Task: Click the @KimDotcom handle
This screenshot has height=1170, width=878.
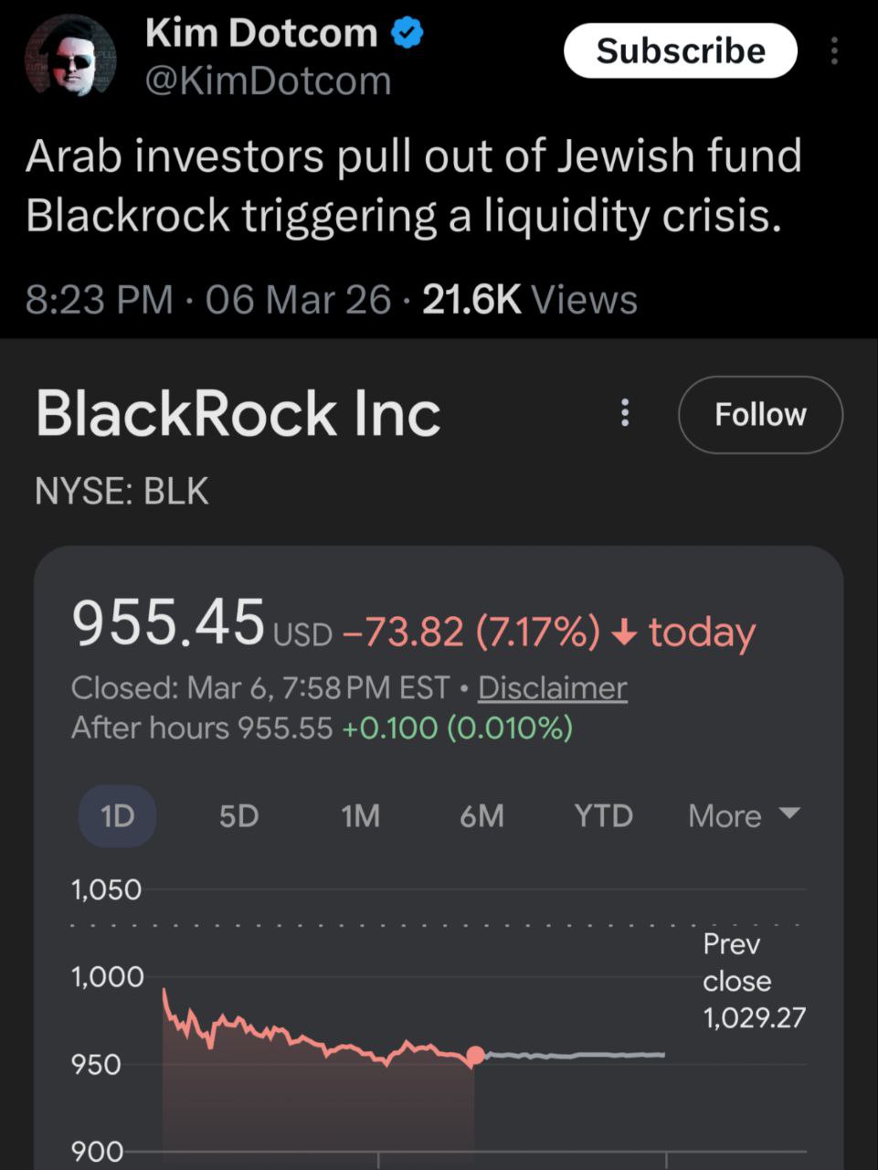Action: tap(268, 81)
